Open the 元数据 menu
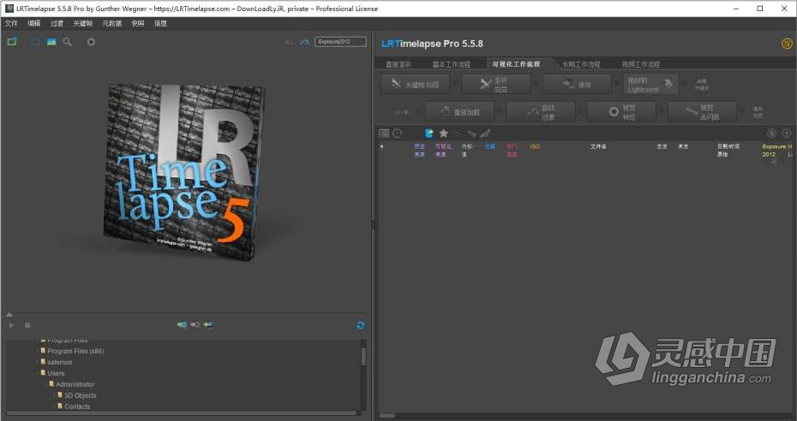Image resolution: width=797 pixels, height=421 pixels. (111, 23)
